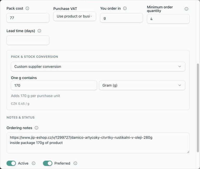Click the NOTES & STATUS heading
The height and width of the screenshot is (169, 200).
point(21,118)
